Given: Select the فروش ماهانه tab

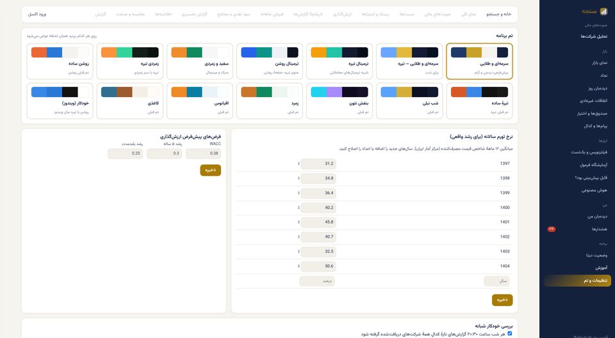Looking at the screenshot, I should click(x=272, y=14).
